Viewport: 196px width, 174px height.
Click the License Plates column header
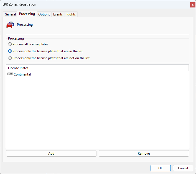tap(97, 68)
